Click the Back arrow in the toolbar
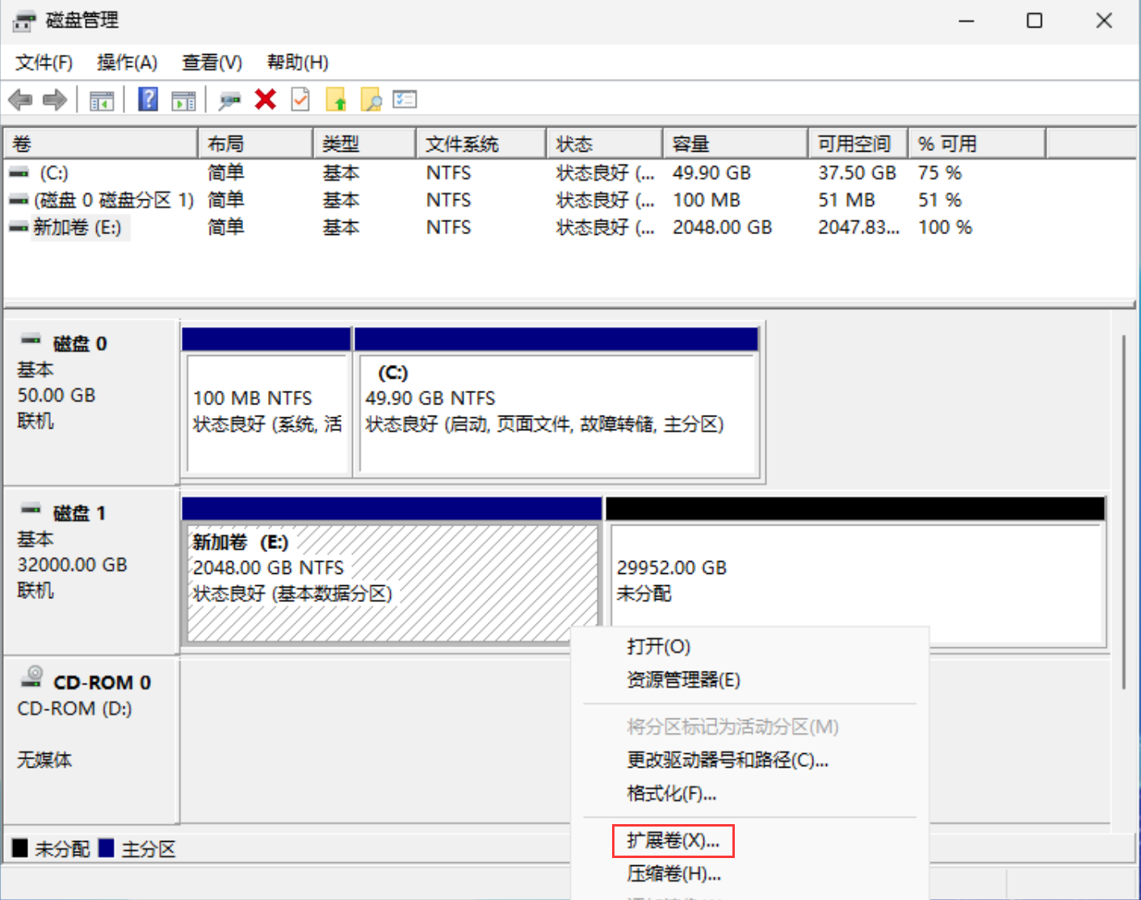 pos(20,100)
